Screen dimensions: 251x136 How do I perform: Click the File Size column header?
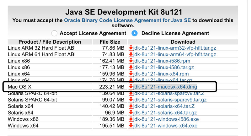pyautogui.click(x=110, y=42)
